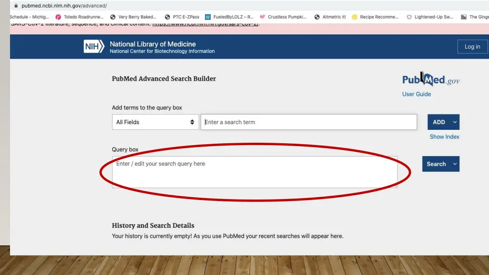
Task: Click the ADD button
Action: click(439, 122)
